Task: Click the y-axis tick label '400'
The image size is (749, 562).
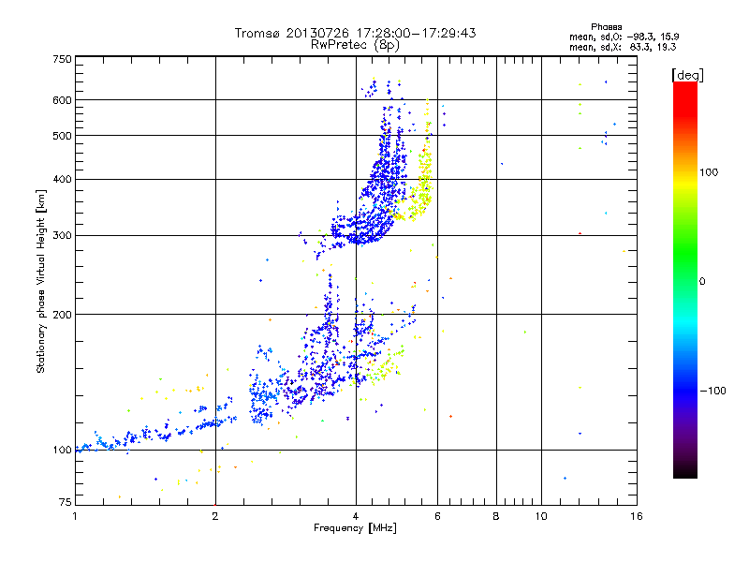Action: coord(63,180)
